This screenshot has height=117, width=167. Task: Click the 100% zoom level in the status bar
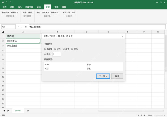pyautogui.click(x=150, y=115)
